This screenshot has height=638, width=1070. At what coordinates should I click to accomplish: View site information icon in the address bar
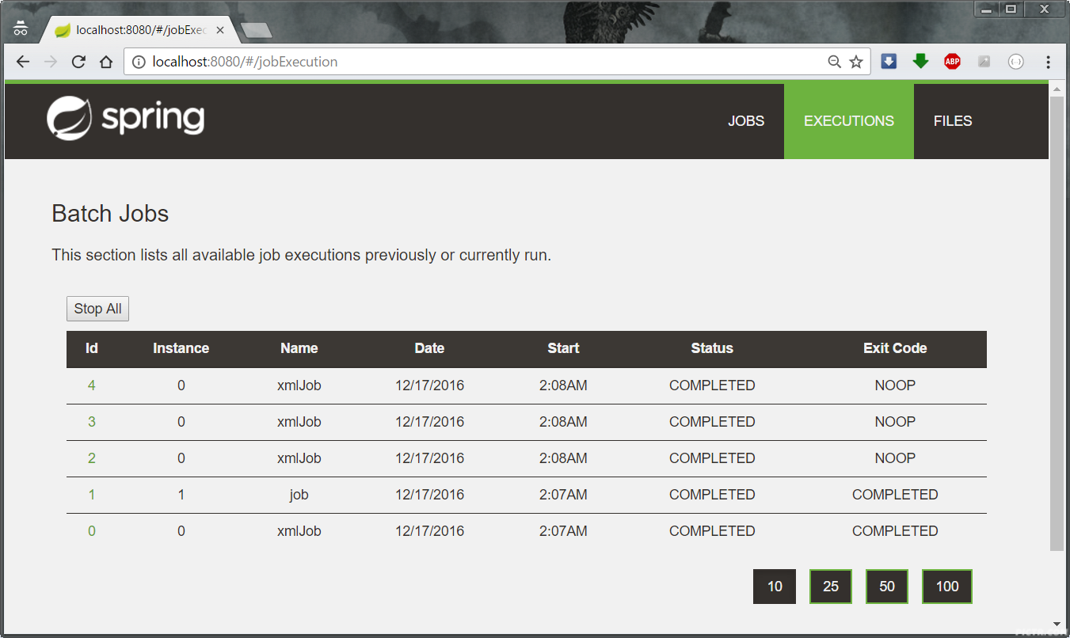[139, 62]
